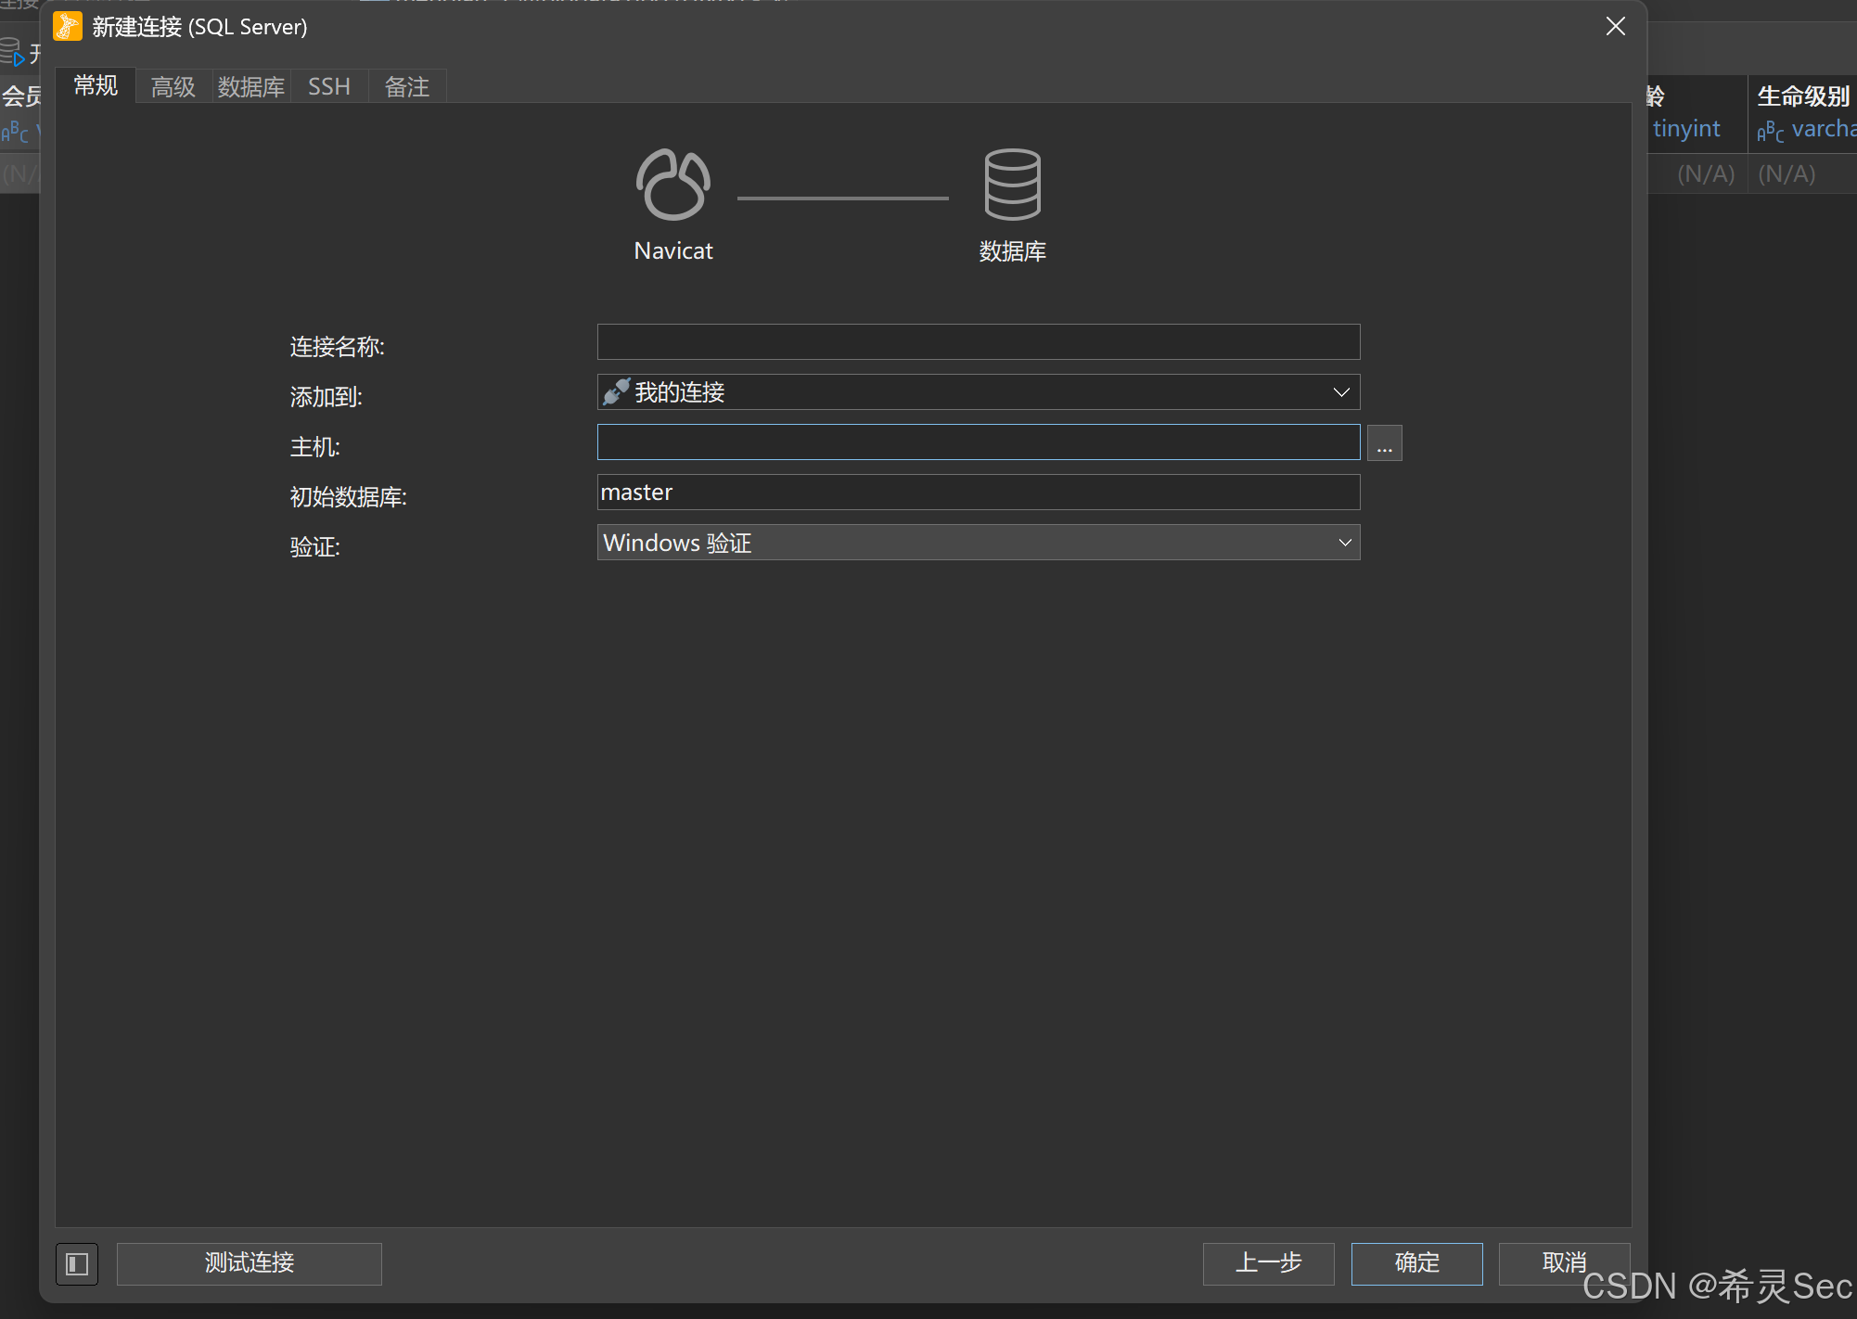Screen dimensions: 1857x1319
Task: Click the 连接名称 label
Action: coord(338,347)
